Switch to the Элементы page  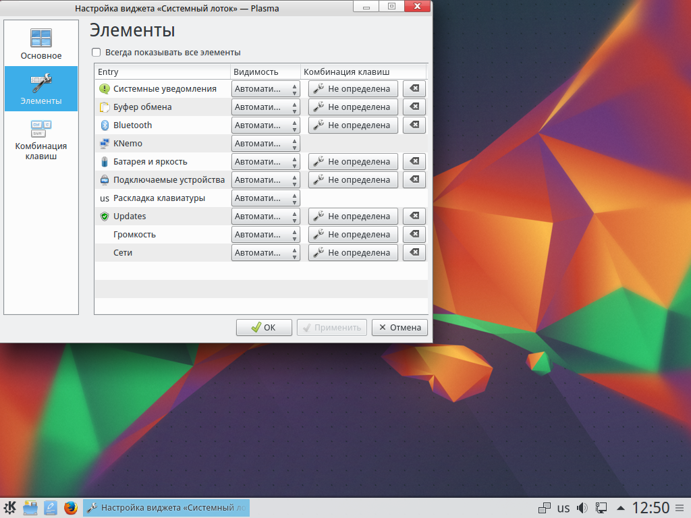(41, 88)
